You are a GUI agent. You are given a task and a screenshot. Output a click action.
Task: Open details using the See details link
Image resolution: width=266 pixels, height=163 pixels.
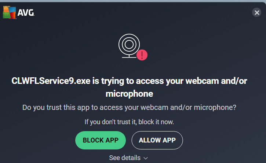point(128,158)
